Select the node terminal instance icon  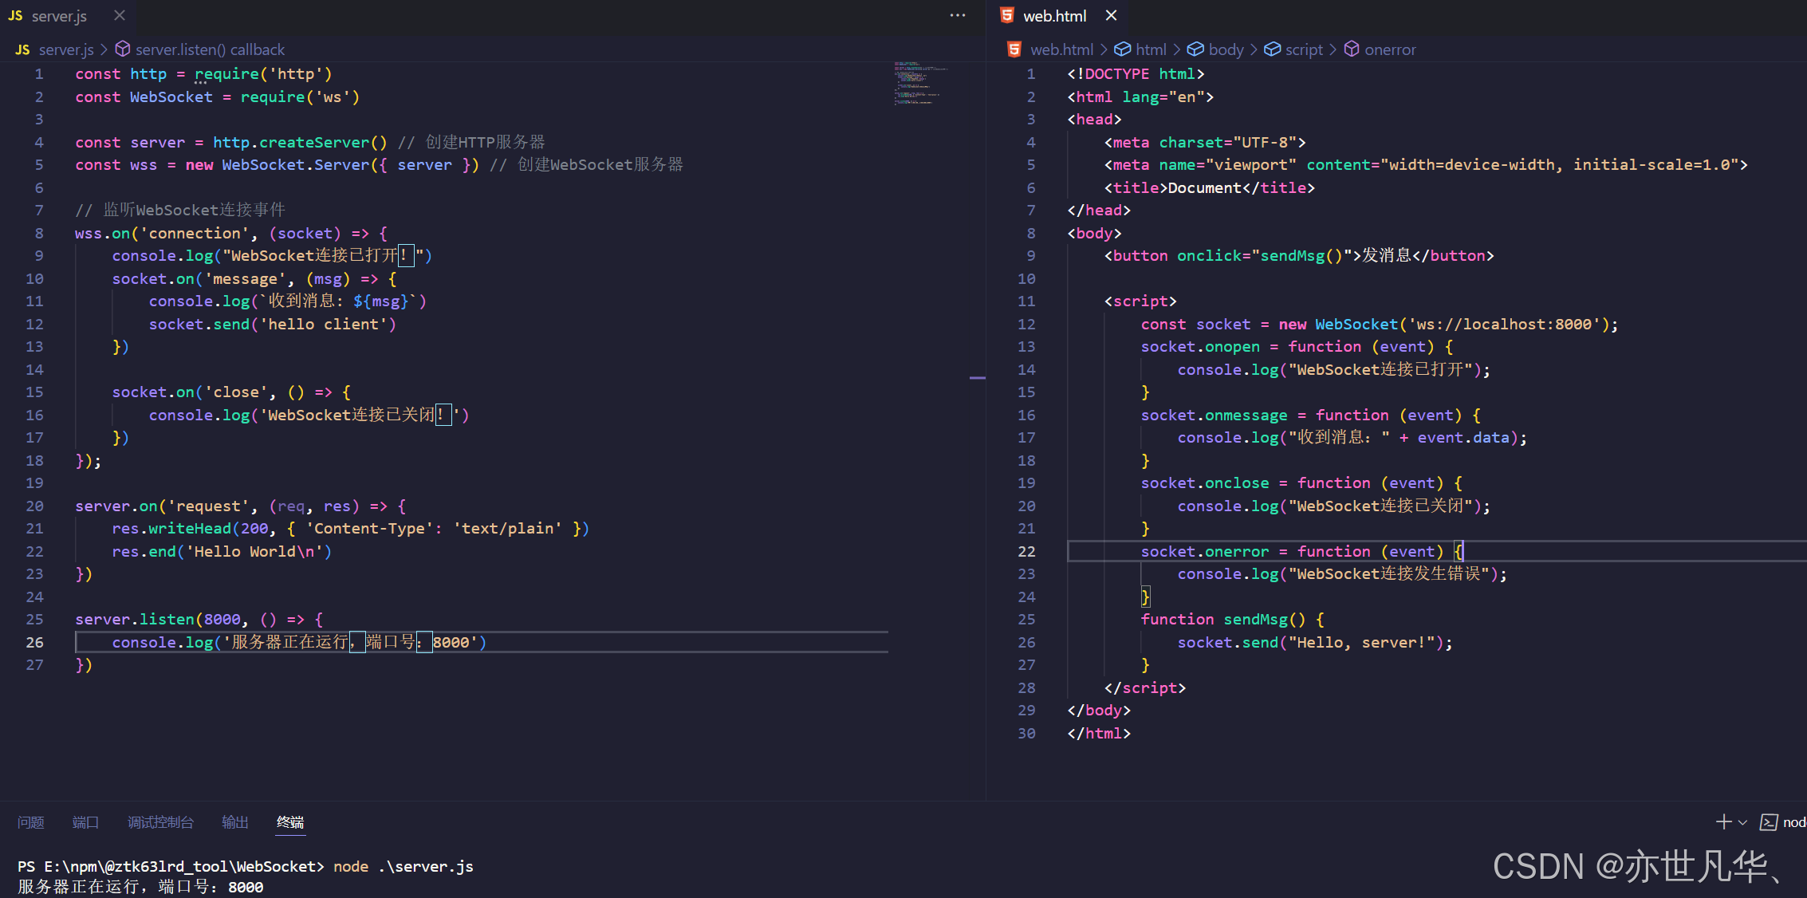(x=1769, y=822)
